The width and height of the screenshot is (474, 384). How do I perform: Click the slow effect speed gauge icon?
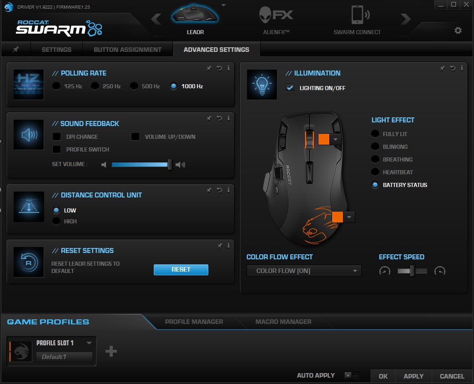point(384,271)
